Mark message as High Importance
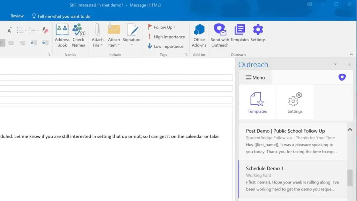 [166, 37]
